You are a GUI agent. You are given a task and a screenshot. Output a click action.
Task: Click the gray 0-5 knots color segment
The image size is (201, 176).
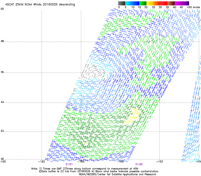(x=122, y=3)
